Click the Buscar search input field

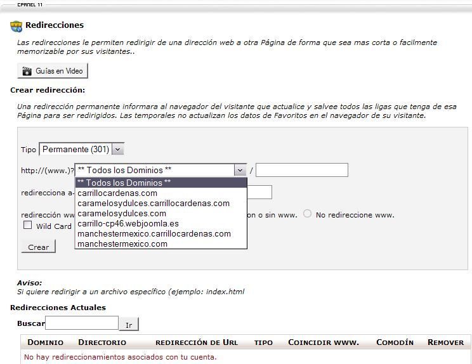(x=82, y=323)
